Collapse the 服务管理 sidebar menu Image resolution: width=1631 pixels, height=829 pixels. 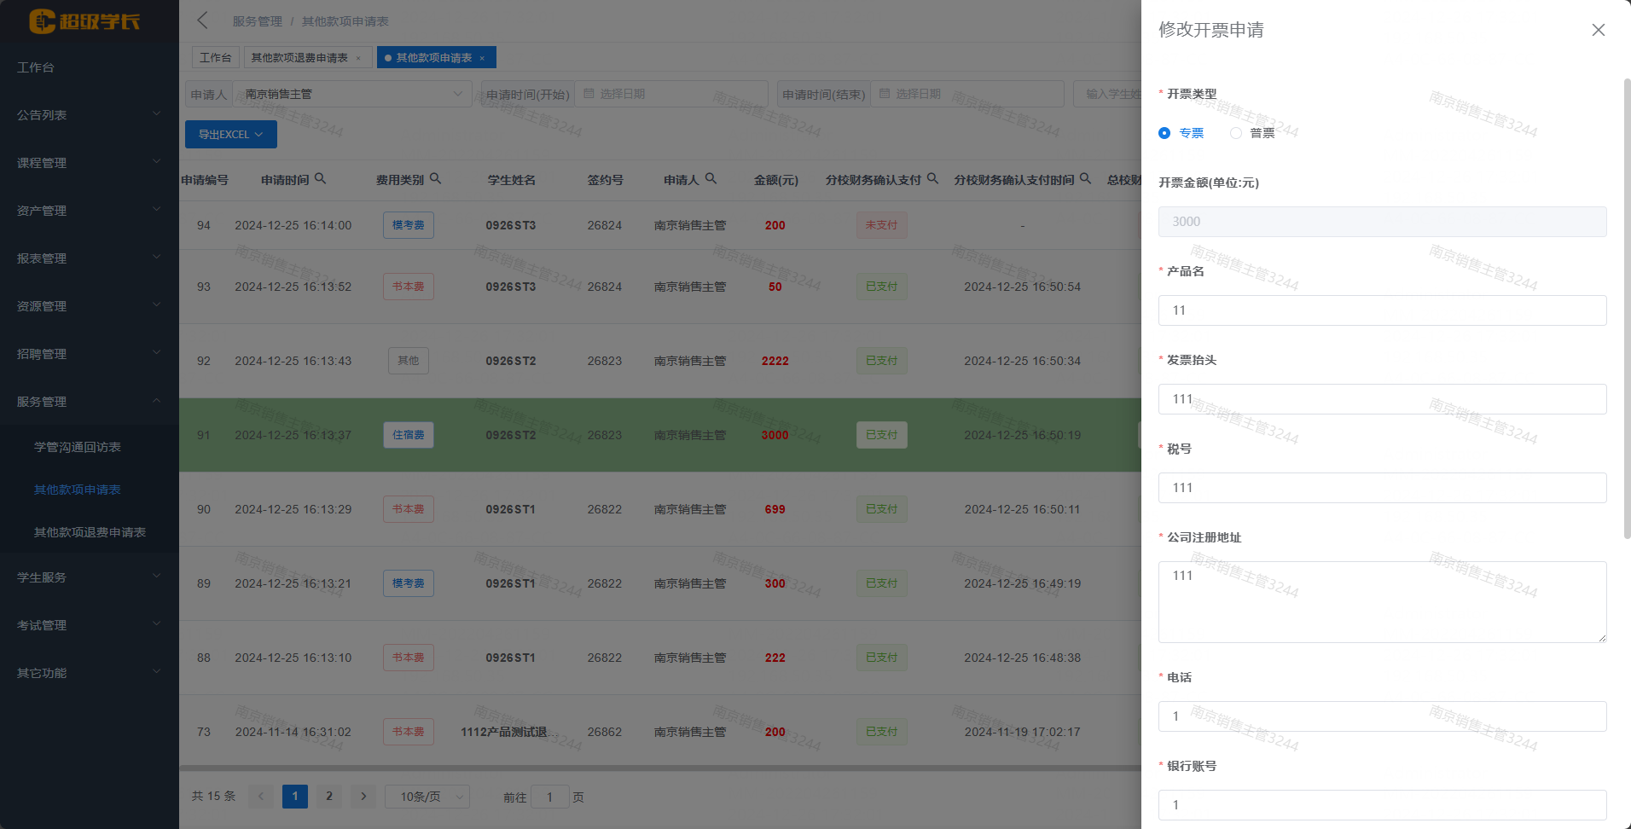[x=89, y=402]
